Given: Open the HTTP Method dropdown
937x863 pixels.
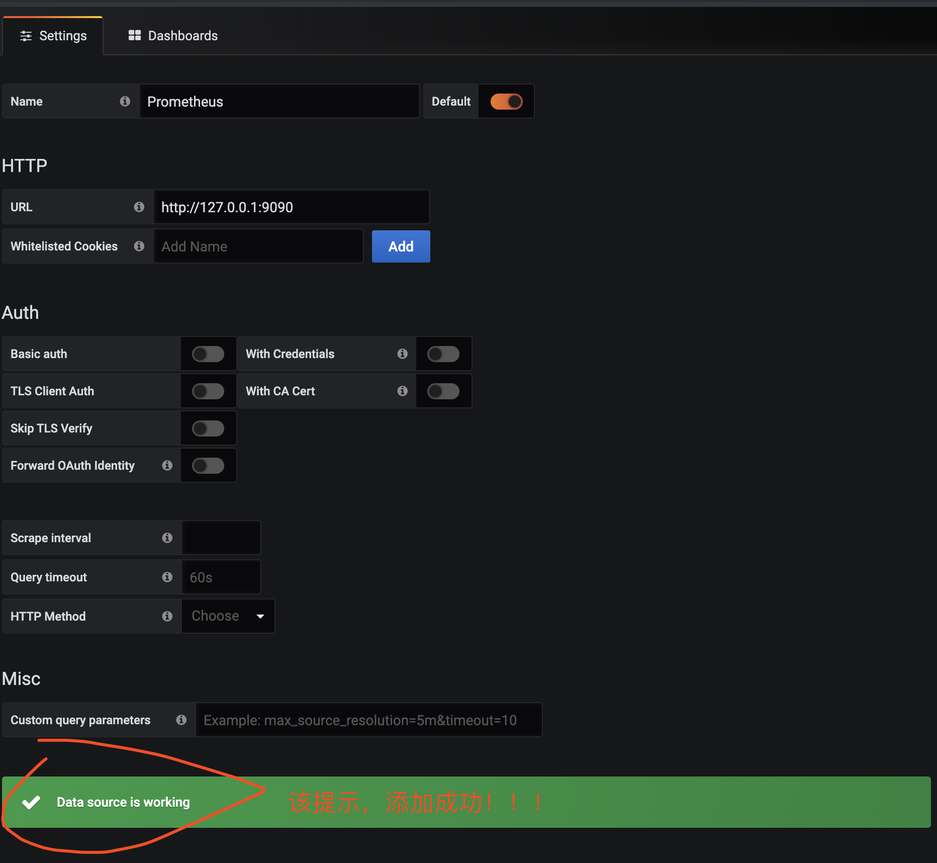Looking at the screenshot, I should point(228,616).
